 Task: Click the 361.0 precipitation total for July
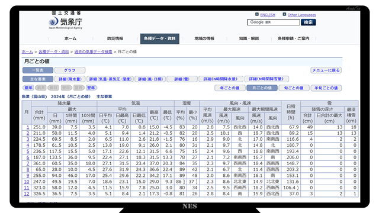(39, 163)
